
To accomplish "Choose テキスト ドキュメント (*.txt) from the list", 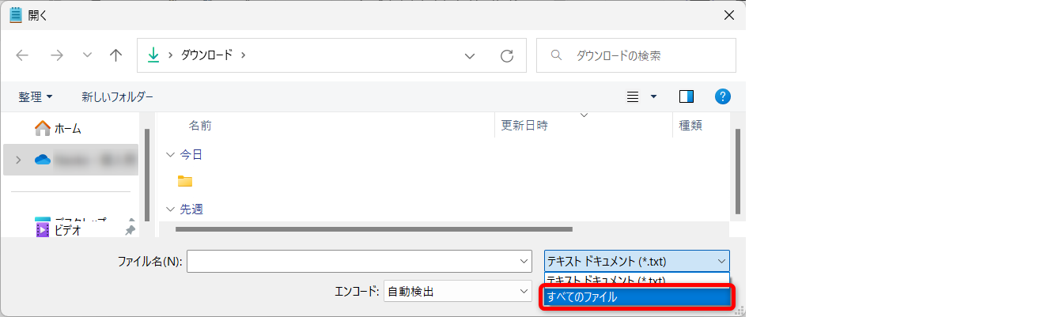I will (637, 279).
